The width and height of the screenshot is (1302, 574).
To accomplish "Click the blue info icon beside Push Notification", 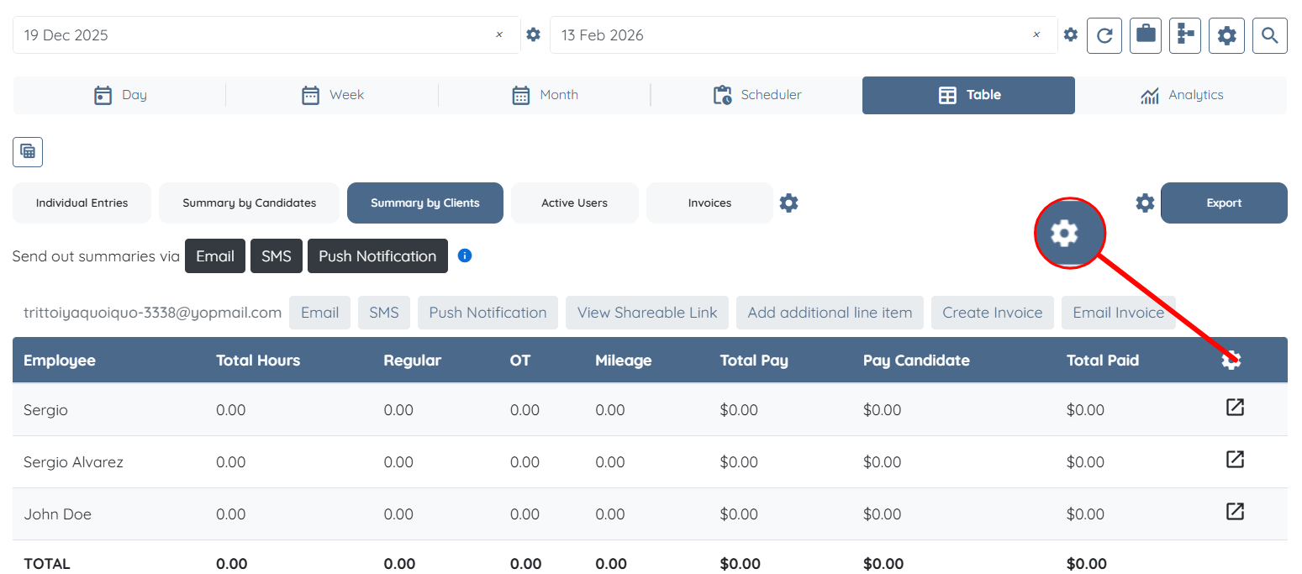I will coord(465,255).
